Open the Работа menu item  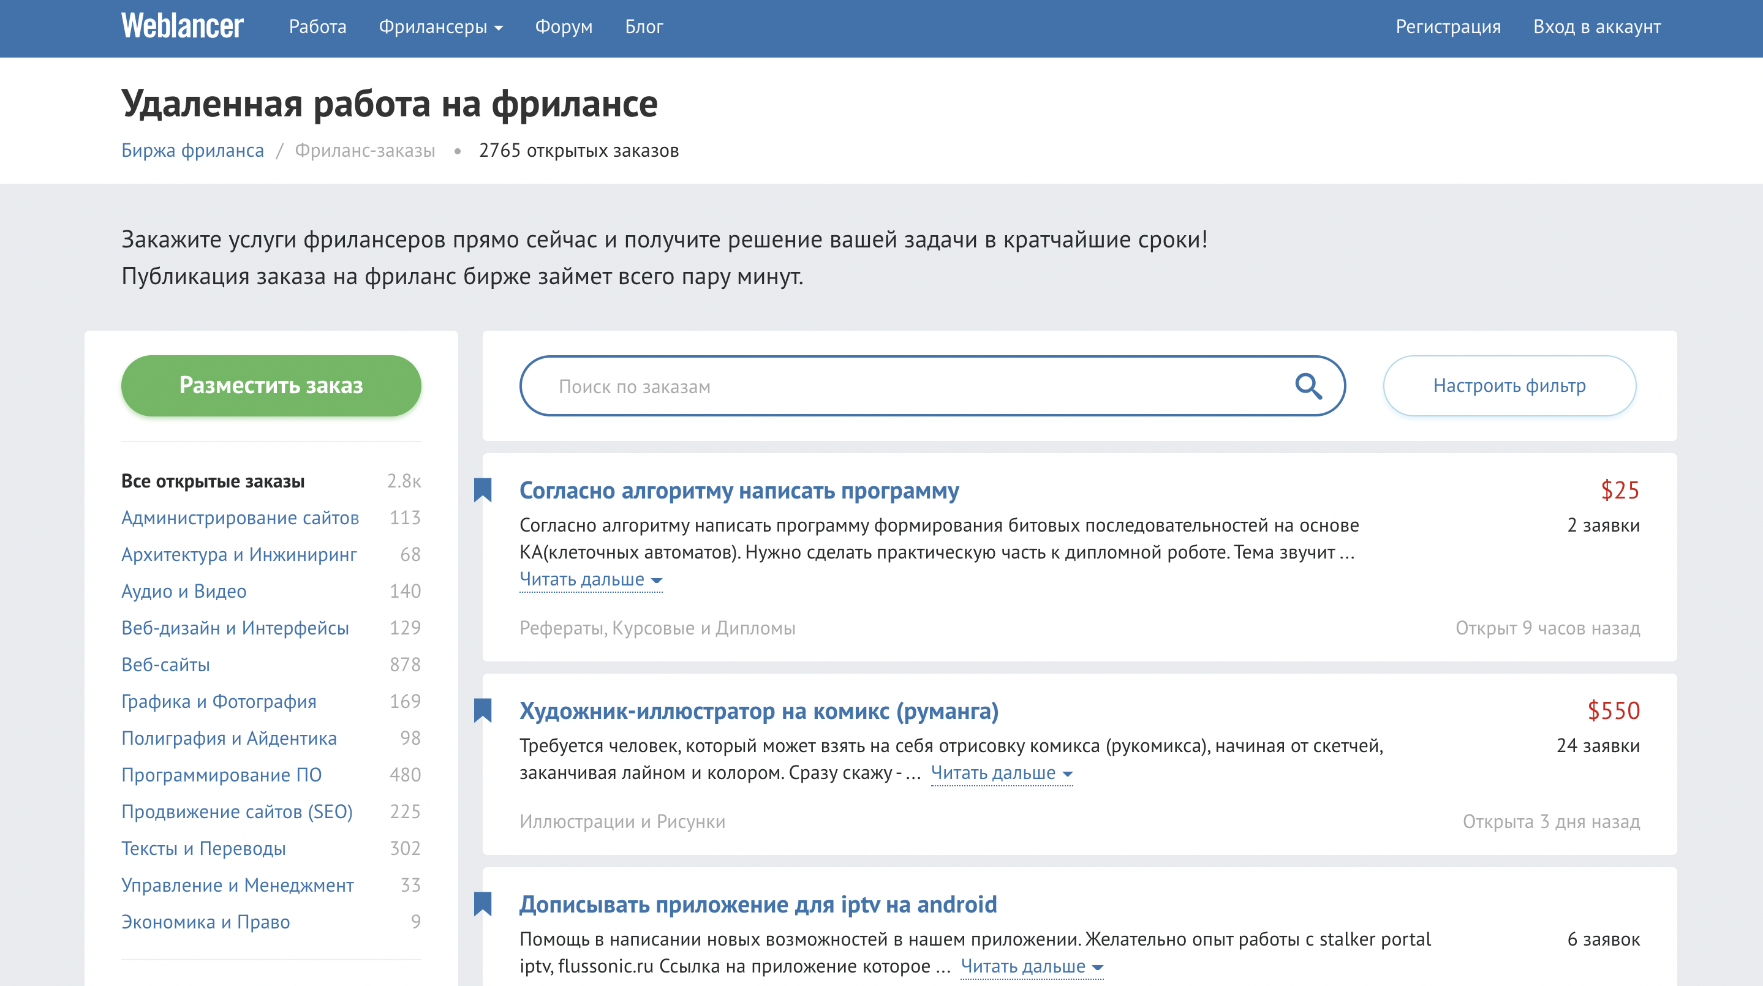click(x=317, y=27)
